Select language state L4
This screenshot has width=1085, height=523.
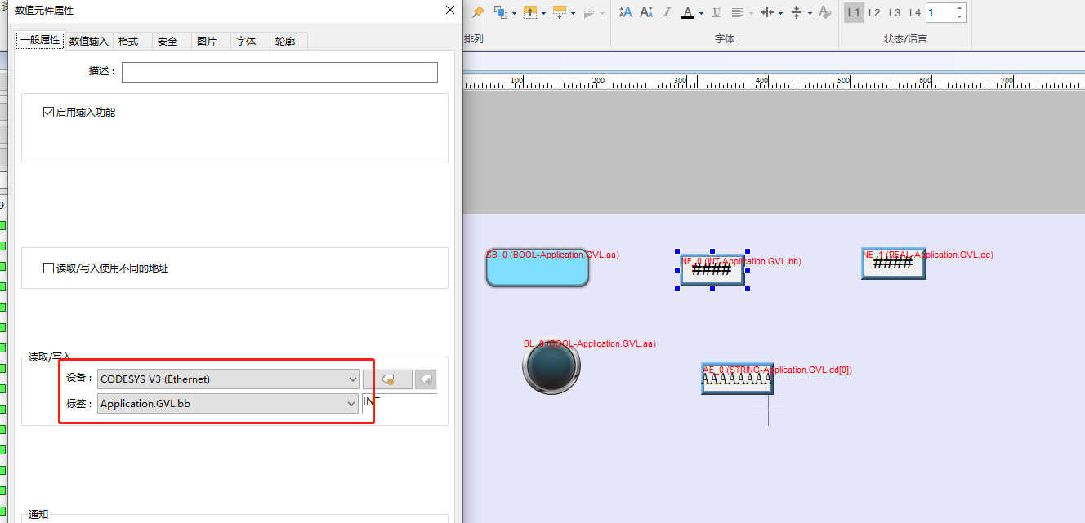tap(915, 12)
